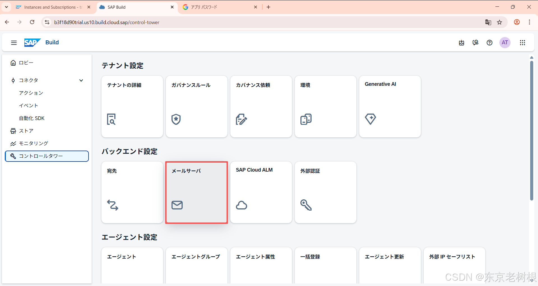538x286 pixels.
Task: Open the 宛先 tile
Action: click(132, 192)
